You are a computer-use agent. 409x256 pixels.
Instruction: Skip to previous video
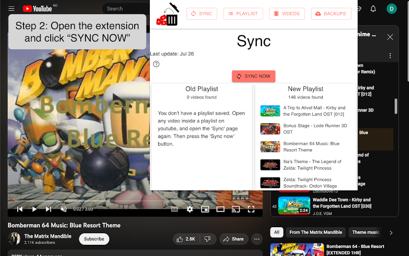click(x=20, y=209)
